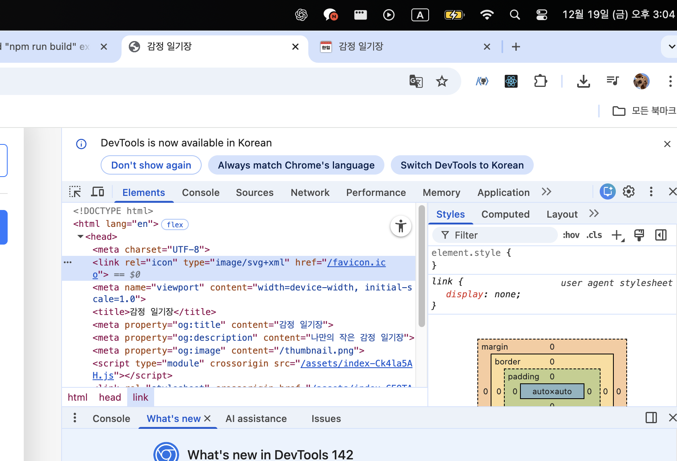Open the Computed styles tab
The image size is (677, 461).
pyautogui.click(x=505, y=214)
